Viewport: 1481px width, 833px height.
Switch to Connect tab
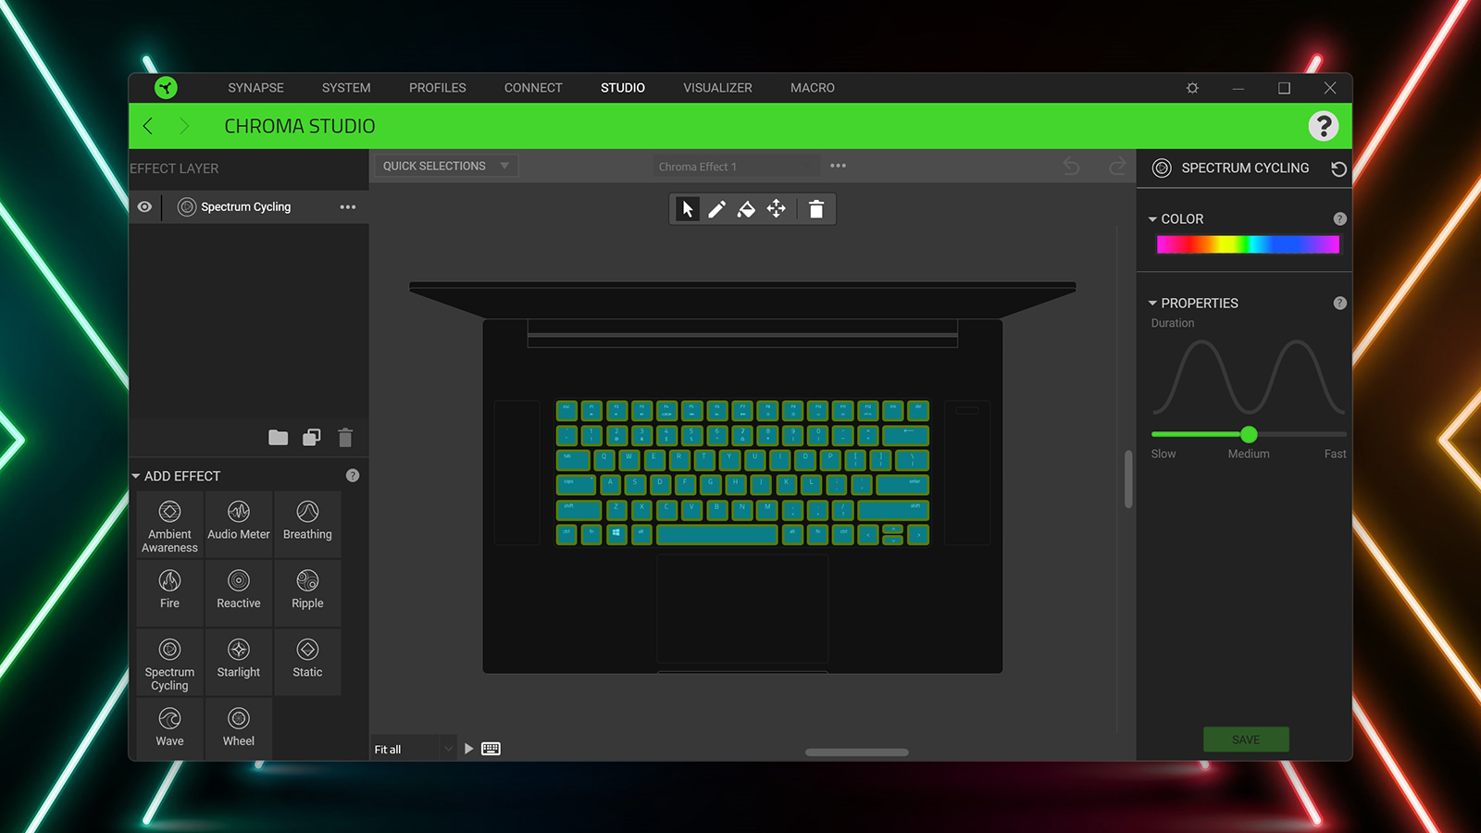tap(533, 88)
